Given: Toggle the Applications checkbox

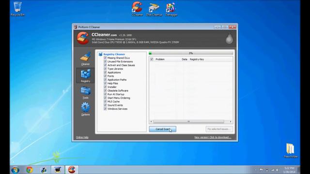Looking at the screenshot, I should coord(105,72).
